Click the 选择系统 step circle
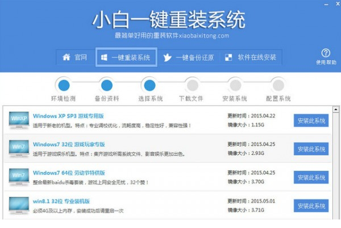The image size is (341, 228). pyautogui.click(x=150, y=85)
